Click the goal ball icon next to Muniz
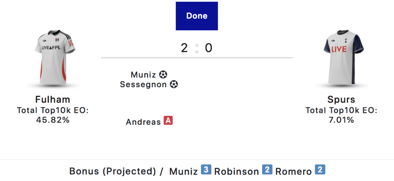Screen dimensions: 394x181 [x=163, y=75]
